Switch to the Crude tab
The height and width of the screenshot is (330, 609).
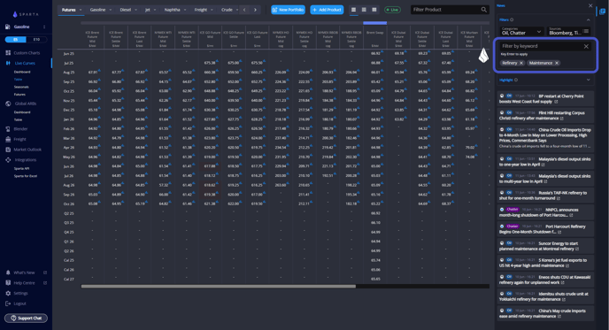pyautogui.click(x=227, y=10)
